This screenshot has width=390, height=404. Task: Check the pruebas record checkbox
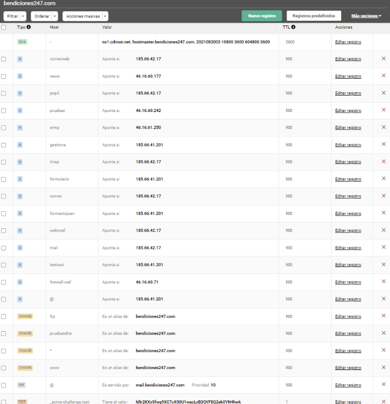click(4, 110)
